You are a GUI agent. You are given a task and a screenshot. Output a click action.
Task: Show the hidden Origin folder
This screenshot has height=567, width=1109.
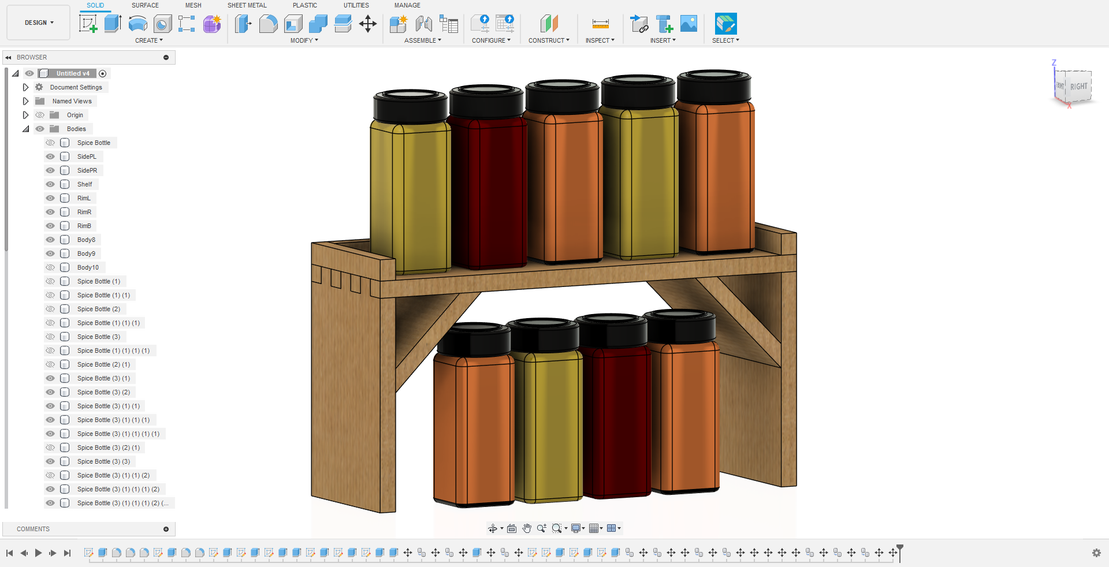click(x=40, y=115)
